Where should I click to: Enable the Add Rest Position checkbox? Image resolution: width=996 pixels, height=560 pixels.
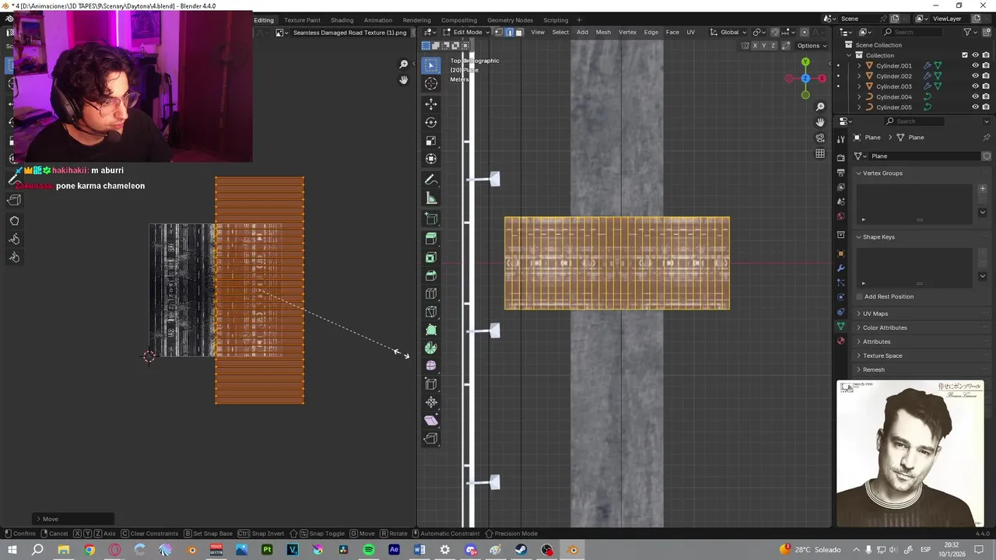[x=859, y=297]
